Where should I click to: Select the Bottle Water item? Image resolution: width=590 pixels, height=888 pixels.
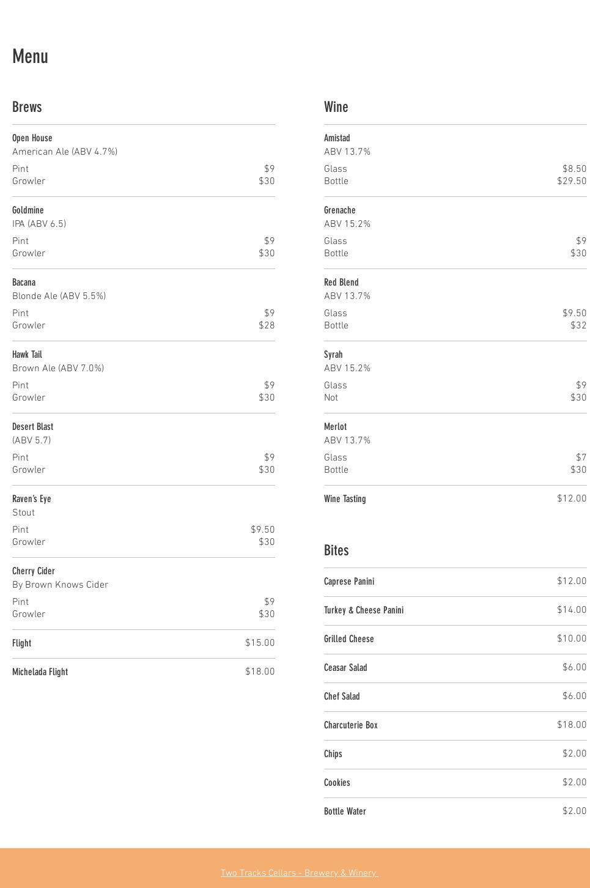tap(345, 812)
